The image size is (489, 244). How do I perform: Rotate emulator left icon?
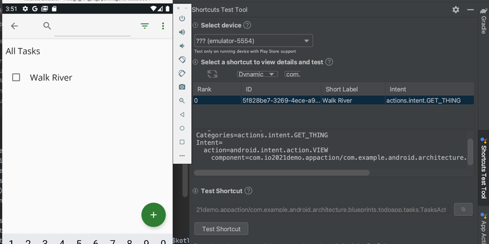pos(182,59)
